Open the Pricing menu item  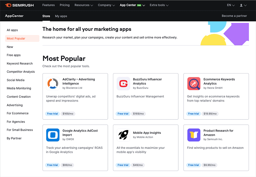tap(65, 5)
